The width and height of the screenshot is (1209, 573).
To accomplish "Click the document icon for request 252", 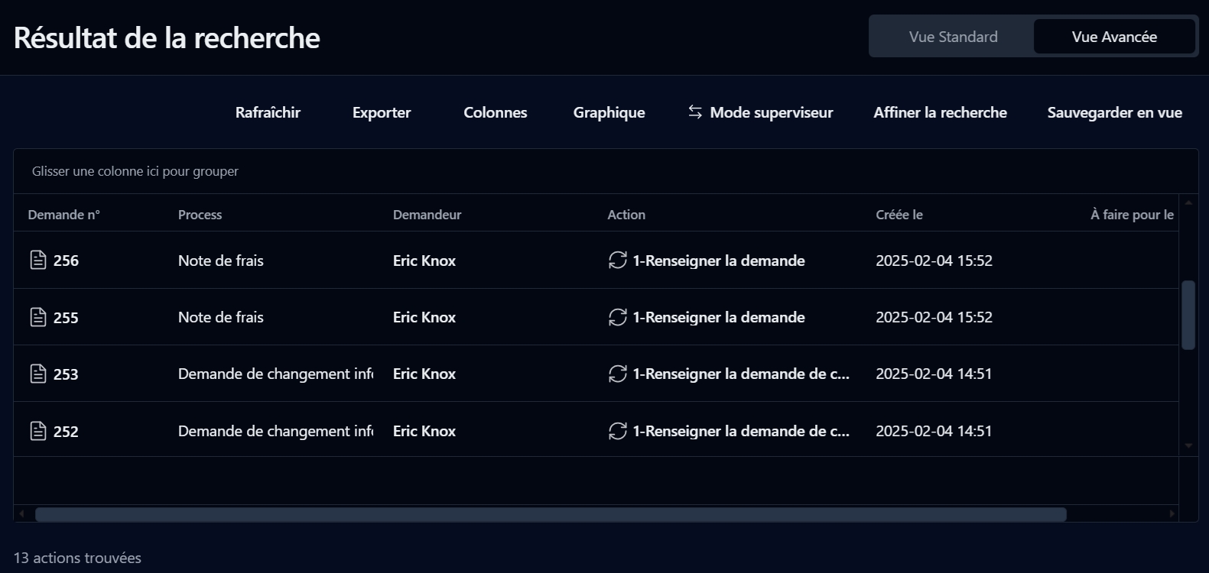I will coord(37,431).
